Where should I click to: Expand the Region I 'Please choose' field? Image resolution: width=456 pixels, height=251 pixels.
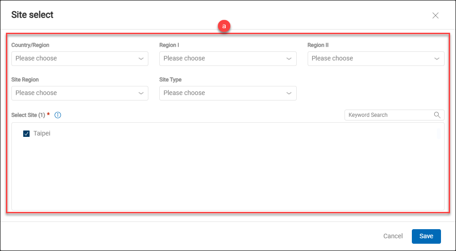pyautogui.click(x=221, y=59)
